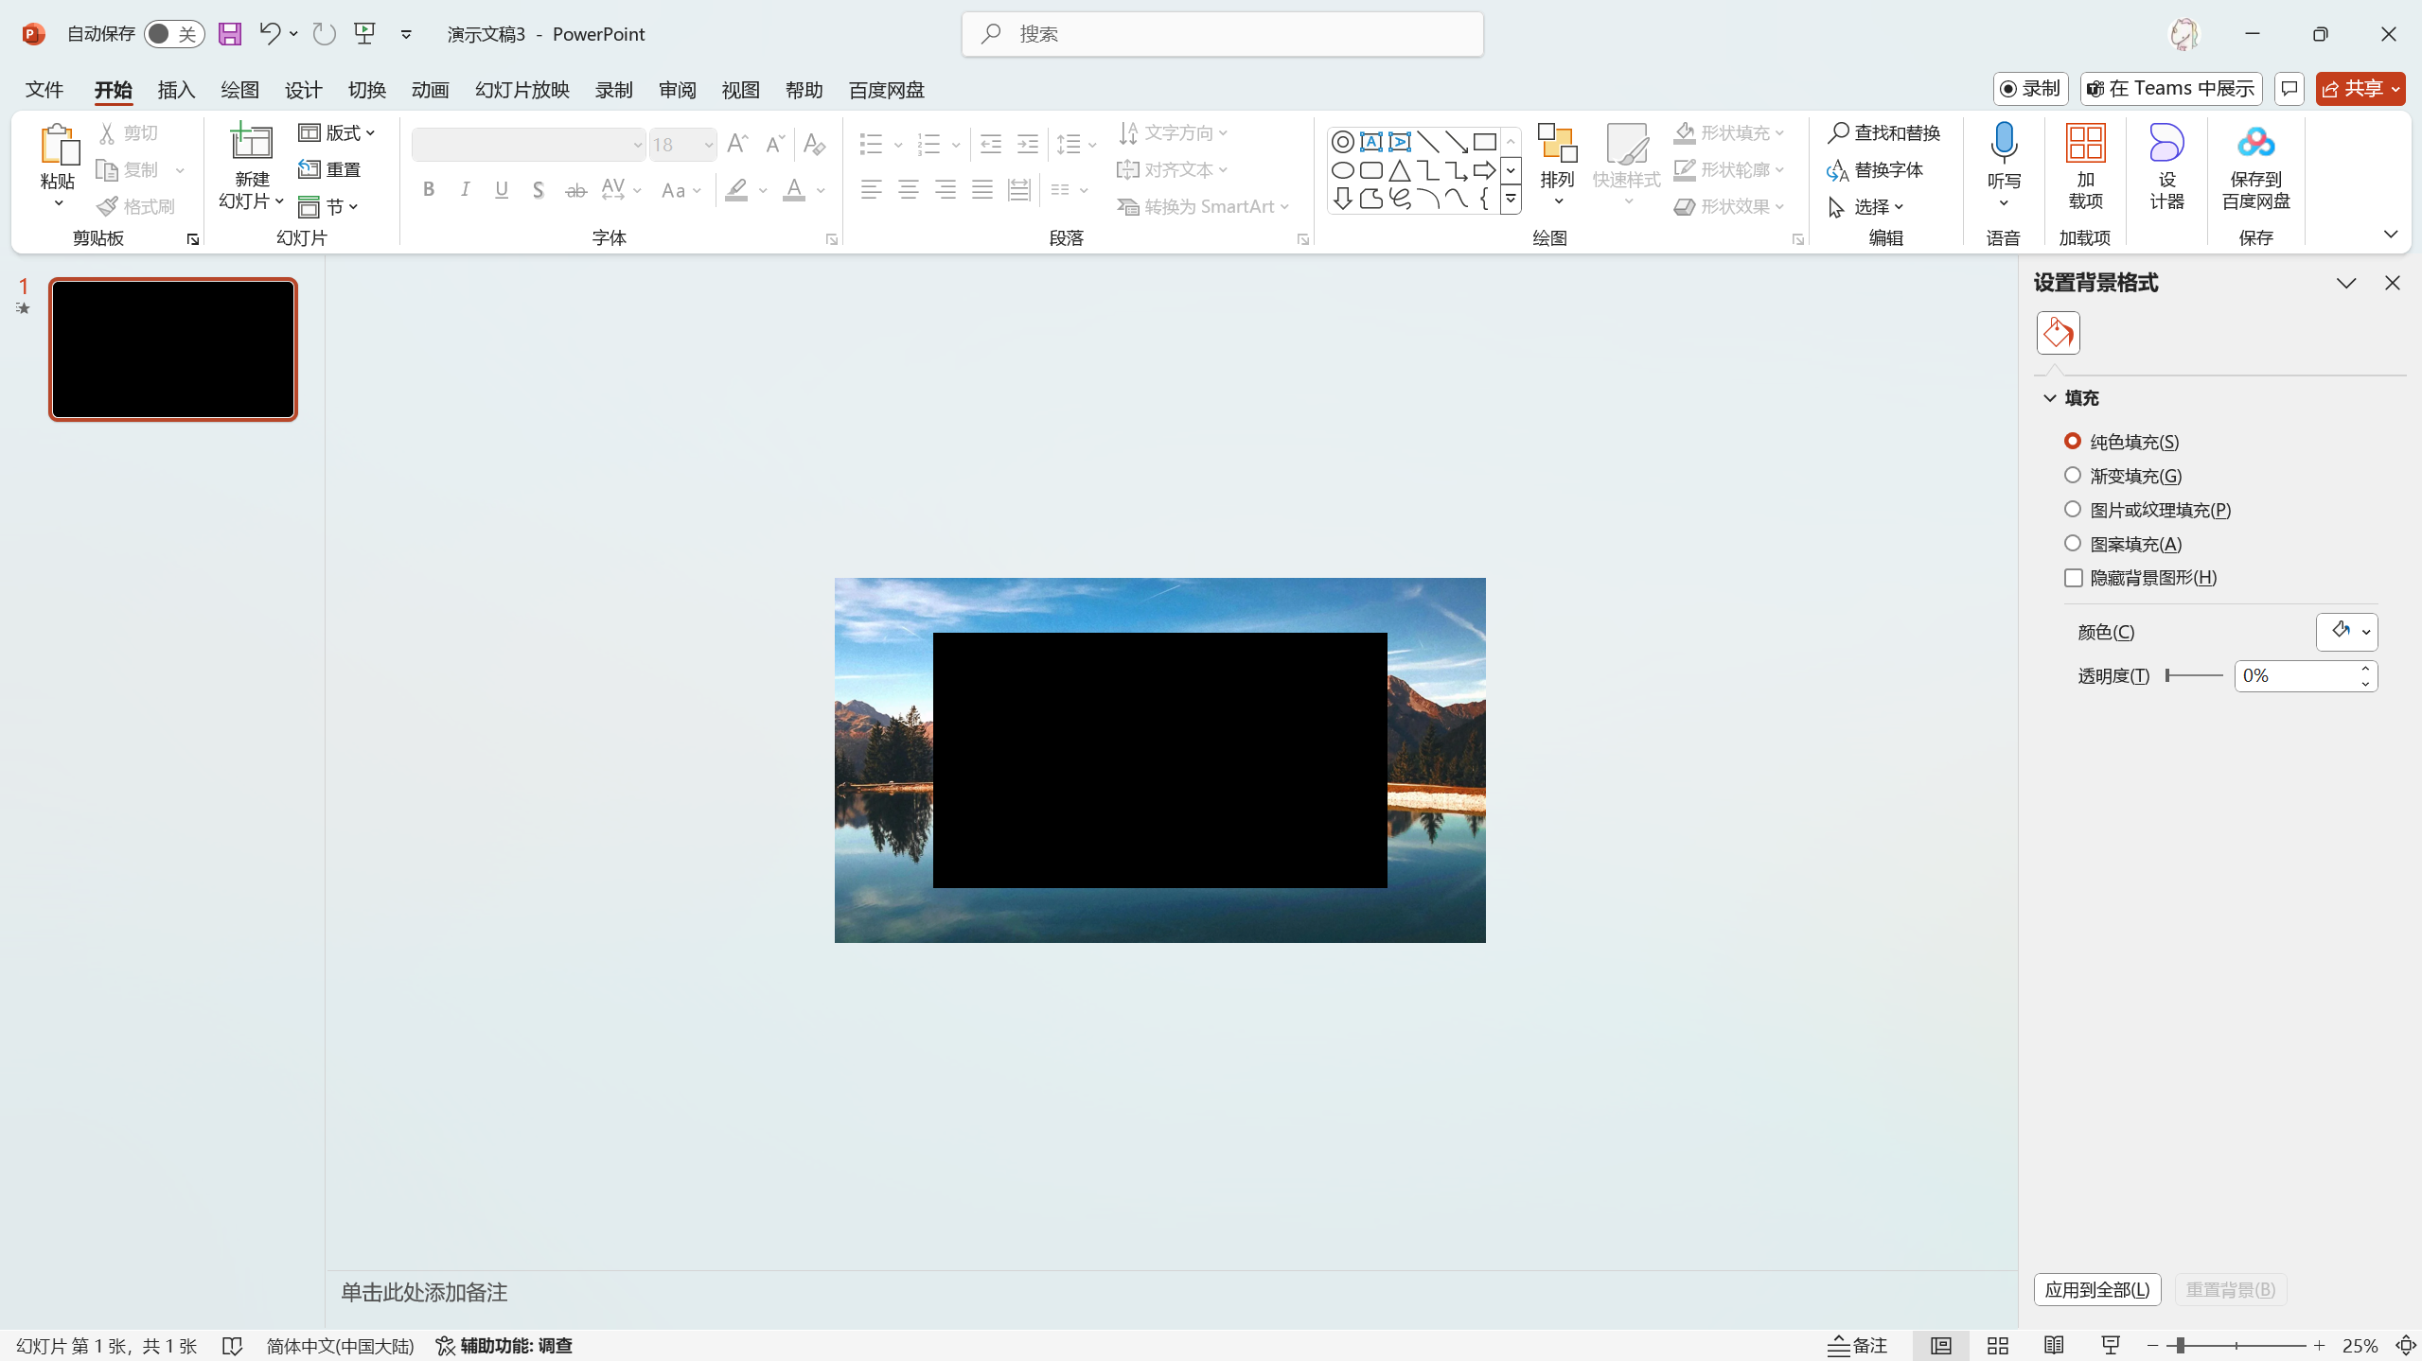The height and width of the screenshot is (1361, 2422).
Task: Select Picture or texture fill (图片或纹理填充)
Action: click(2148, 510)
